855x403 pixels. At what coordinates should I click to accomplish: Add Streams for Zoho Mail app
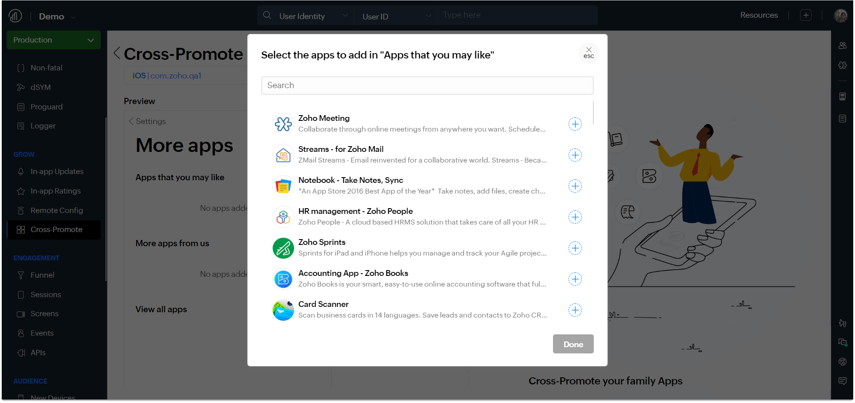[575, 155]
